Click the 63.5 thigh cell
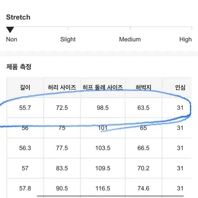 coord(143,108)
